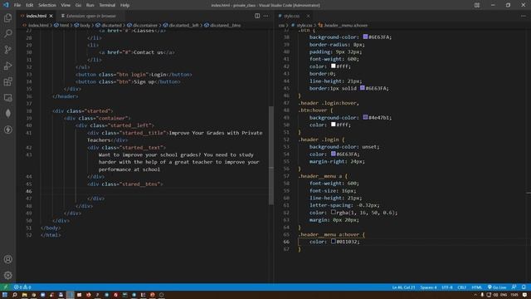Open color picker for rgba(1, 16, 50, 0.6)
The height and width of the screenshot is (299, 531).
(x=334, y=213)
